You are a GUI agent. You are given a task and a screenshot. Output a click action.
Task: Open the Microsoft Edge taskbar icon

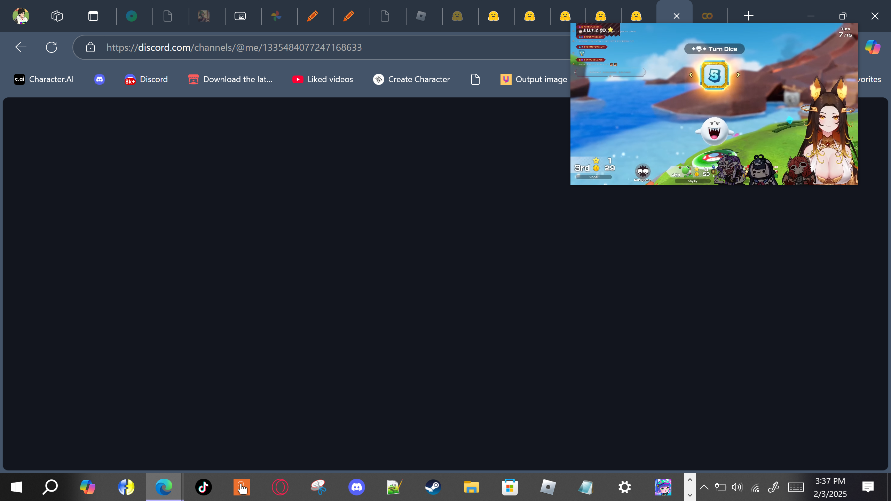point(164,487)
